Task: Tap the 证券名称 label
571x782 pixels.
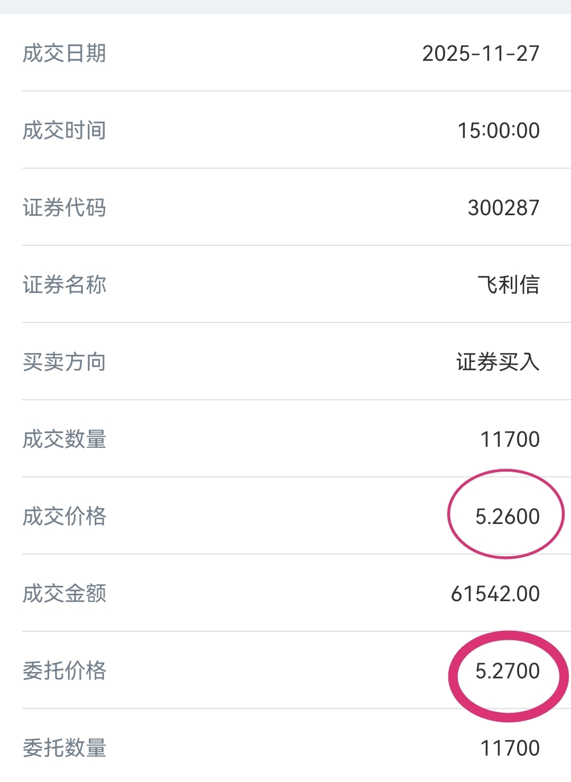Action: (65, 285)
